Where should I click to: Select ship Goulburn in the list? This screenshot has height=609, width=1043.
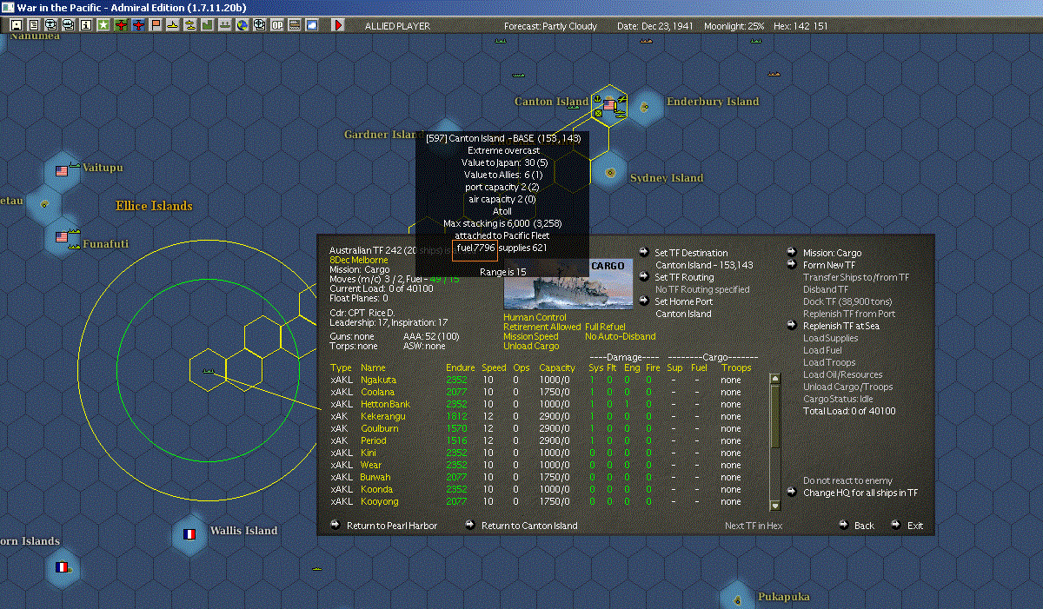(380, 429)
